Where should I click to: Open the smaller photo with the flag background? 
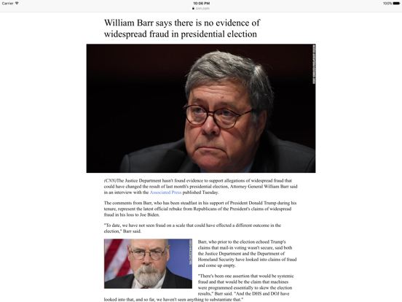coord(148,263)
